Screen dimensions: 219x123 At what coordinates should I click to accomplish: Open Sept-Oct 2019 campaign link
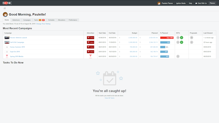(15, 52)
